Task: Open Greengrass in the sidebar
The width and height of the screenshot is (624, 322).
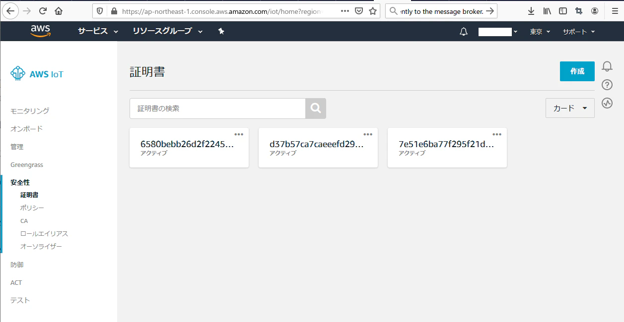Action: click(27, 164)
